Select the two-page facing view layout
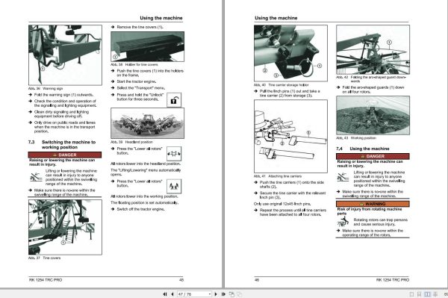 click(x=427, y=294)
